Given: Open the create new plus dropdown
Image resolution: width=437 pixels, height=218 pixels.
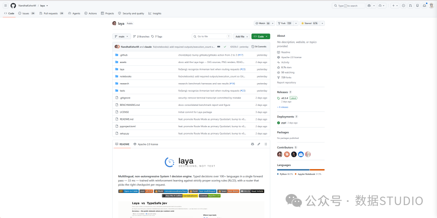Looking at the screenshot, I should coord(395,6).
